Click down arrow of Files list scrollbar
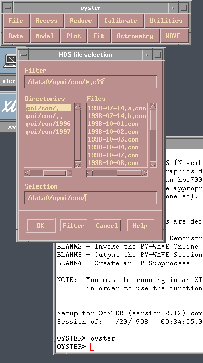The image size is (203, 363). point(153,164)
